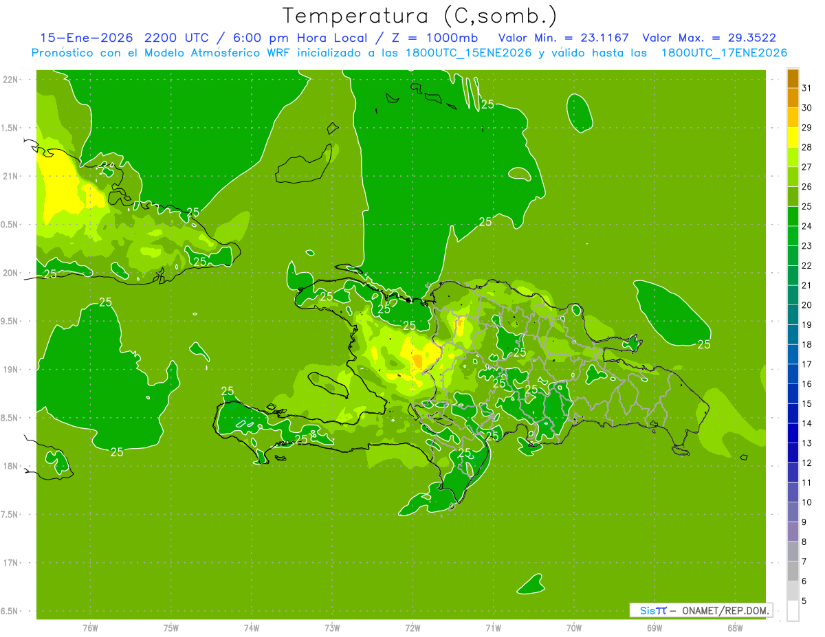The height and width of the screenshot is (637, 825).
Task: Click the light lime swatch between 27 and 28
Action: tap(793, 157)
